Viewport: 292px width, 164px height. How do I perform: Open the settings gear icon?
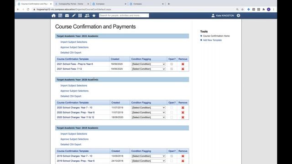point(238,15)
